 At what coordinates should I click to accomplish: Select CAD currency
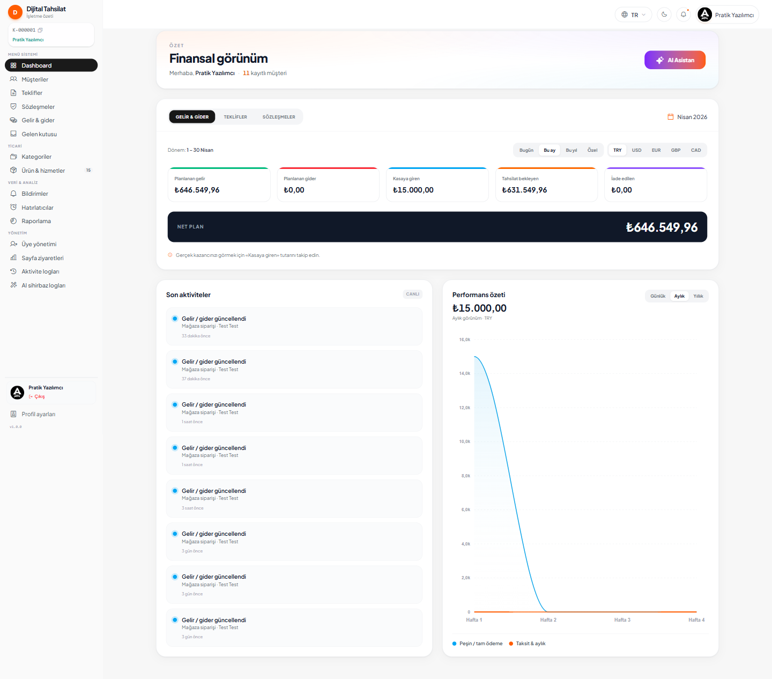696,150
